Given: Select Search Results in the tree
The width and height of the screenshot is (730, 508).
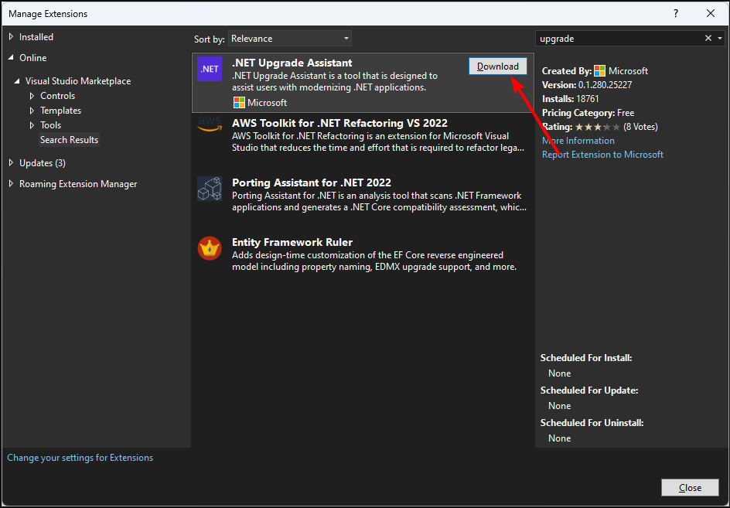Looking at the screenshot, I should pyautogui.click(x=69, y=140).
